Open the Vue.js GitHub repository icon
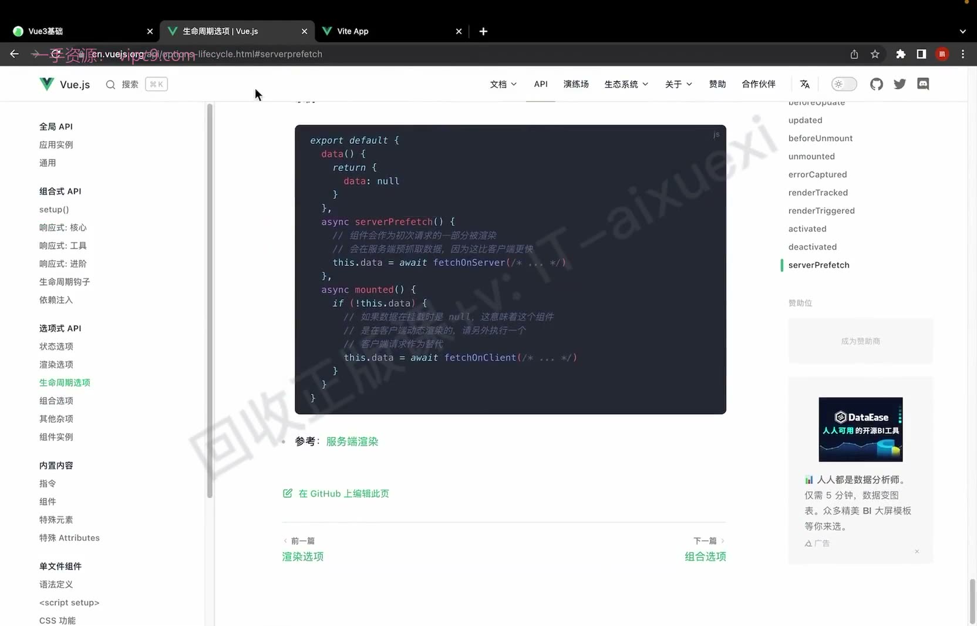This screenshot has width=977, height=626. (876, 84)
